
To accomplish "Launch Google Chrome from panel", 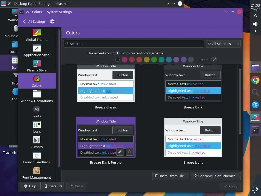I will click(x=255, y=80).
